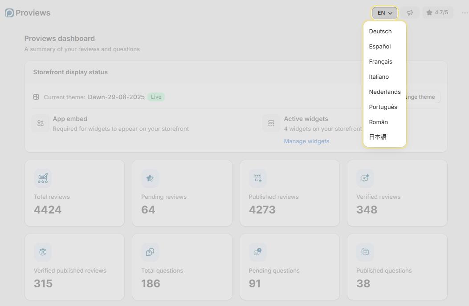
Task: Open the Manage widgets link
Action: click(x=306, y=141)
